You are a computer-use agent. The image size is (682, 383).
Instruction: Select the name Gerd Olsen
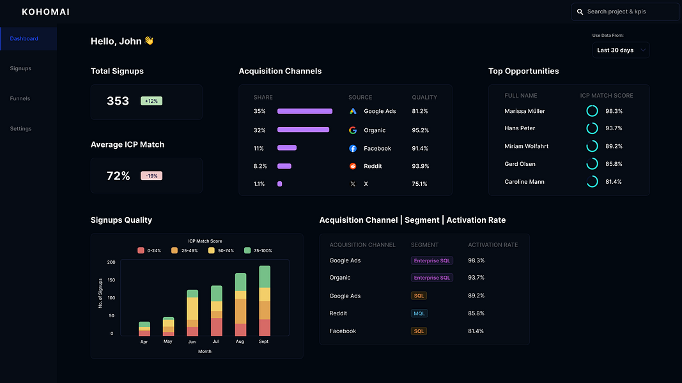[520, 164]
